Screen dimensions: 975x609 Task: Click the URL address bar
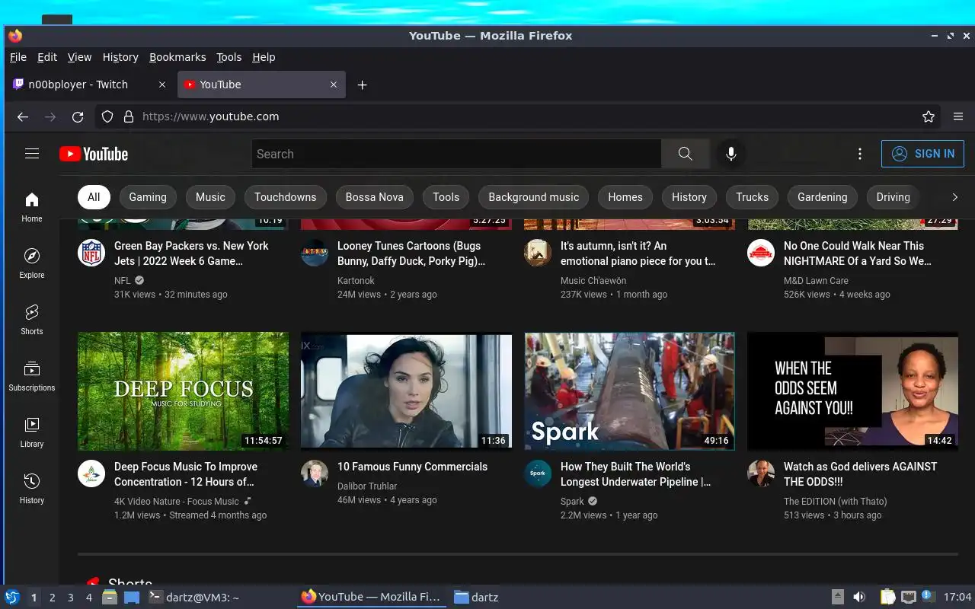[518, 116]
